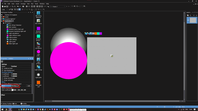Enable Wrap Vertically checkbox
198x111 pixels.
tap(2, 80)
